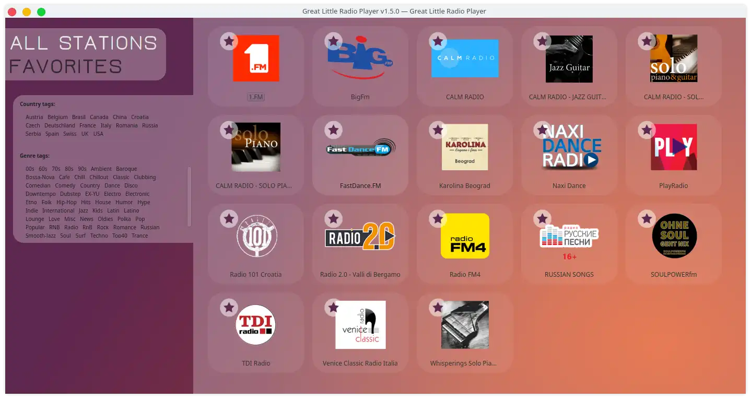The height and width of the screenshot is (399, 751).
Task: Click the FastDance.FM logo
Action: (x=360, y=148)
